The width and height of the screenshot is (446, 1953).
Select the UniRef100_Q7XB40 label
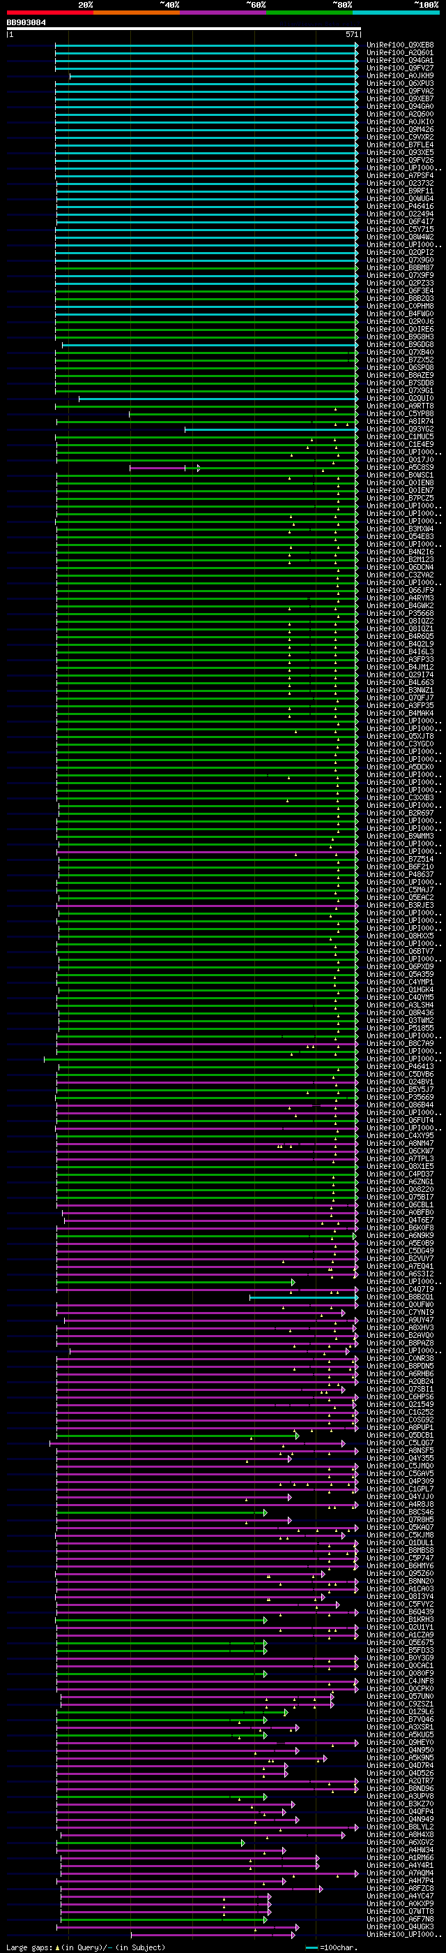[x=401, y=353]
